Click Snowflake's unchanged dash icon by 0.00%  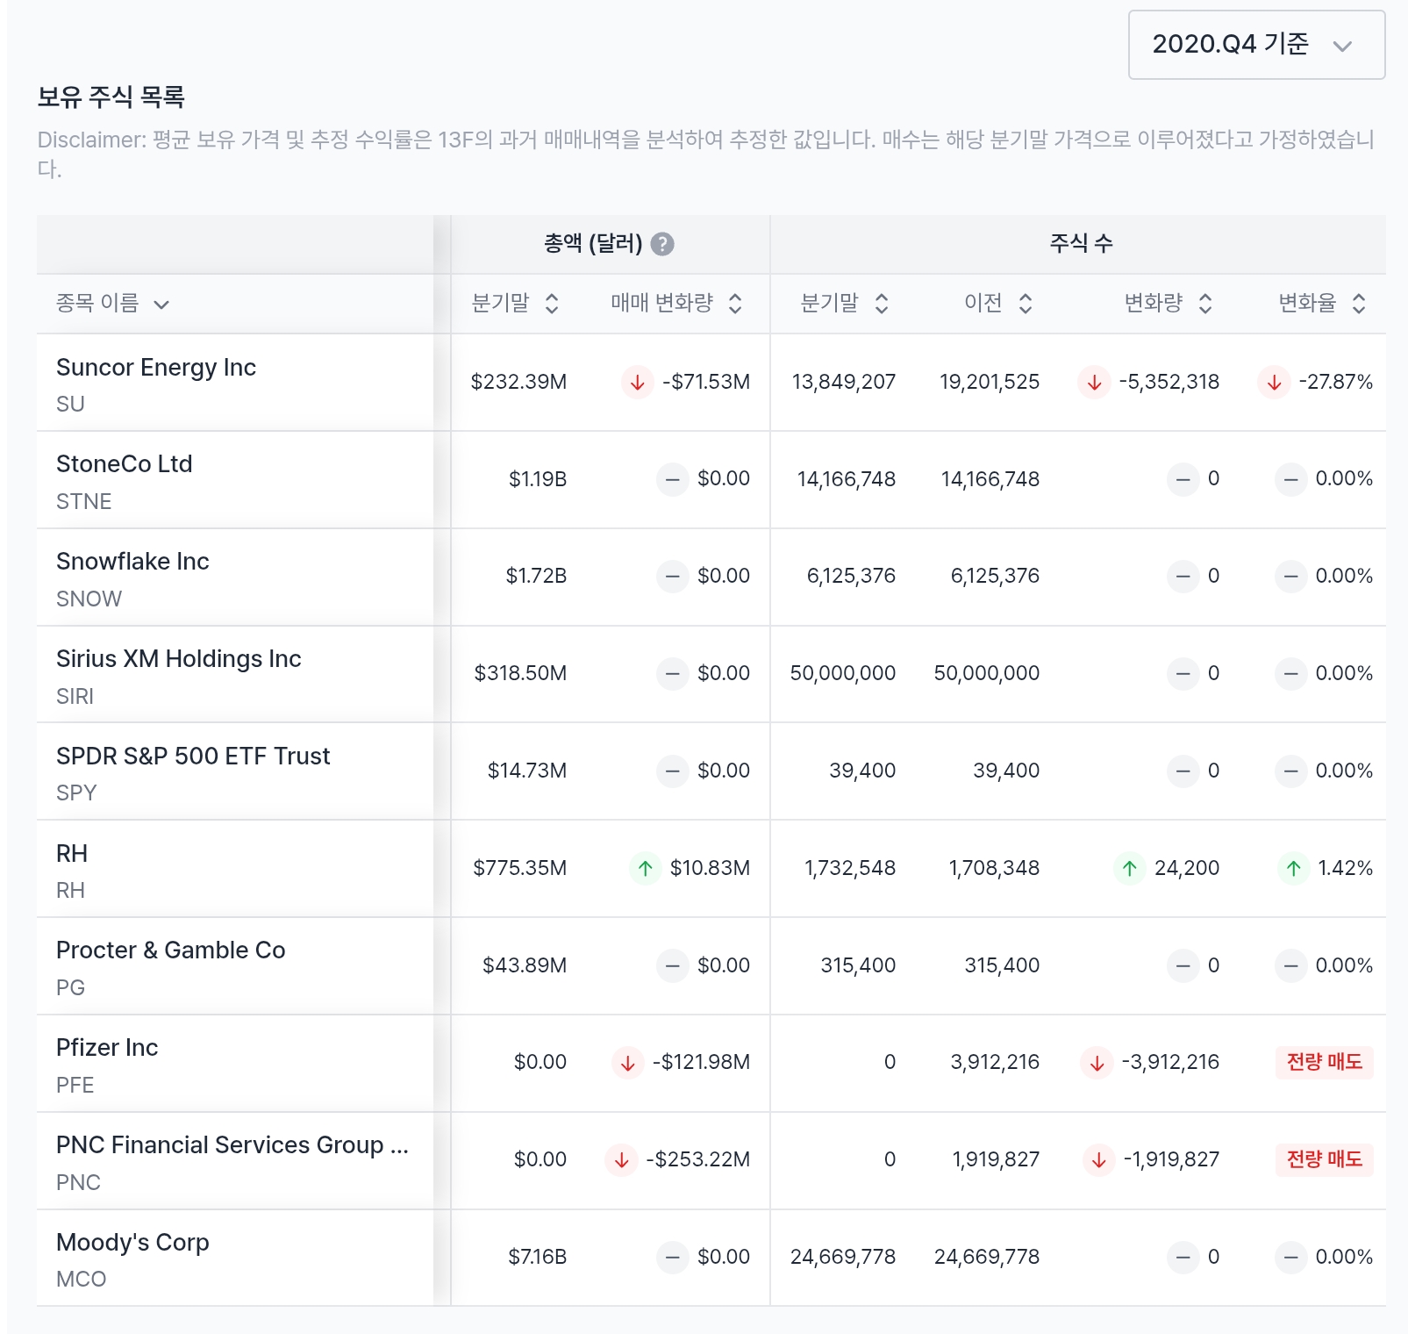click(x=1290, y=577)
